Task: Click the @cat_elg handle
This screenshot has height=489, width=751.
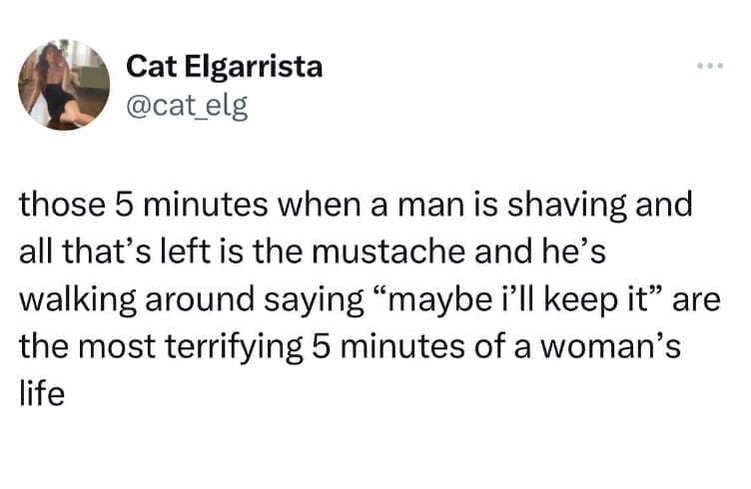Action: (186, 103)
